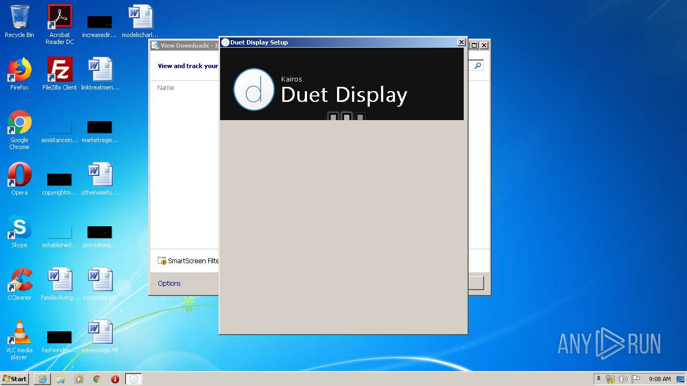Select the established desktop file
This screenshot has width=687, height=386.
click(60, 236)
